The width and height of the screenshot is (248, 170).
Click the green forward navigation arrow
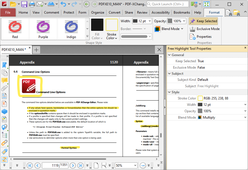[x=94, y=4]
